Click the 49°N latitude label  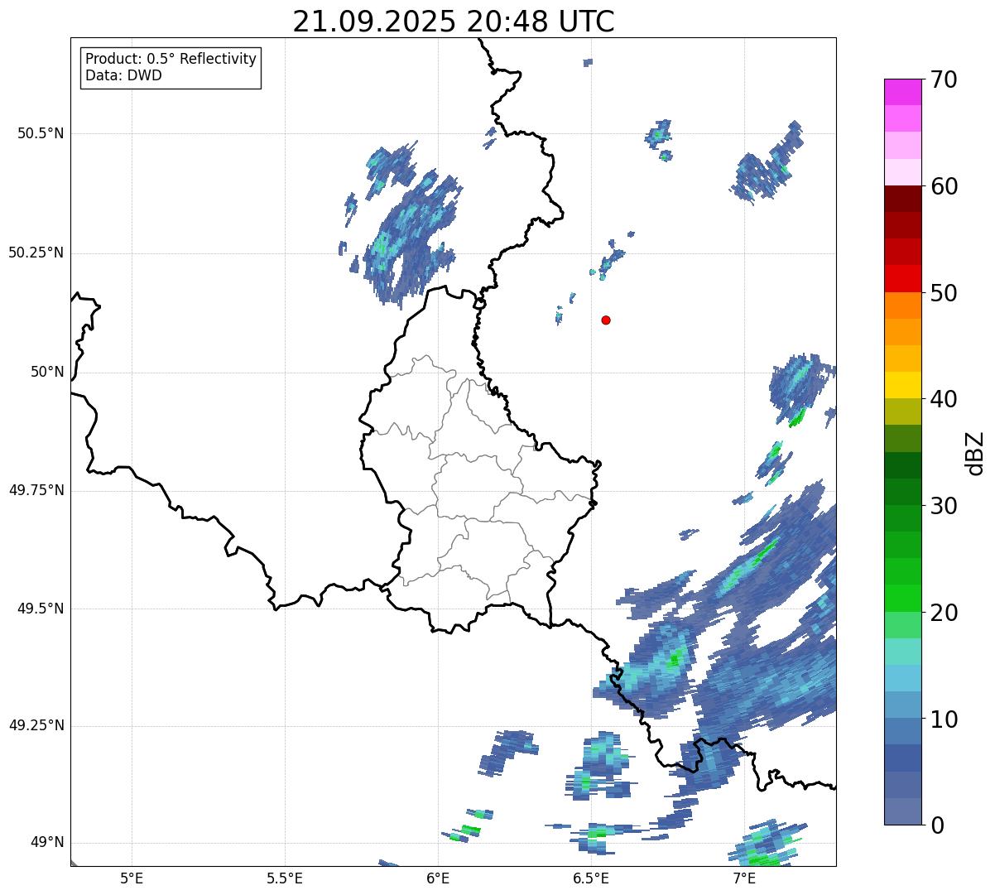coord(47,843)
